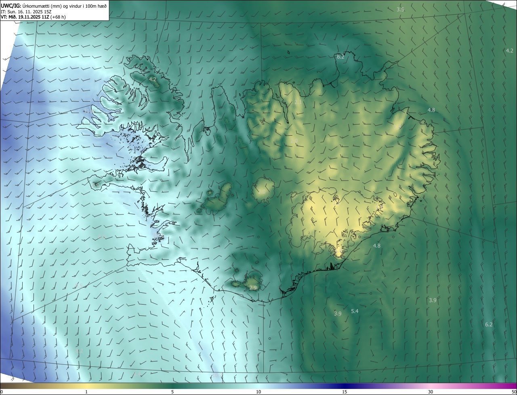The width and height of the screenshot is (517, 395).
Task: Click the colorbar tick label 0
Action: click(x=2, y=392)
